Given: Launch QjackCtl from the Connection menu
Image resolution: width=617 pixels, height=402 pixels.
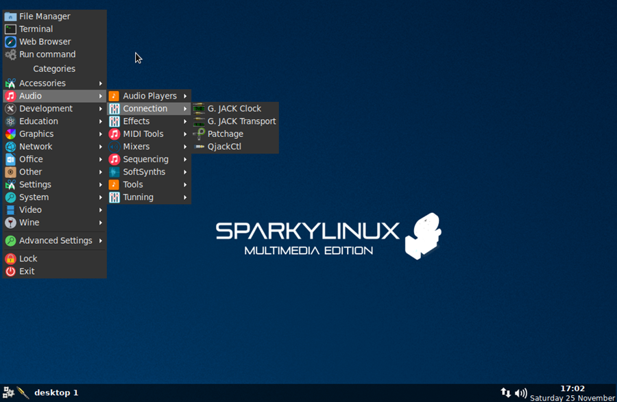Looking at the screenshot, I should point(235,147).
